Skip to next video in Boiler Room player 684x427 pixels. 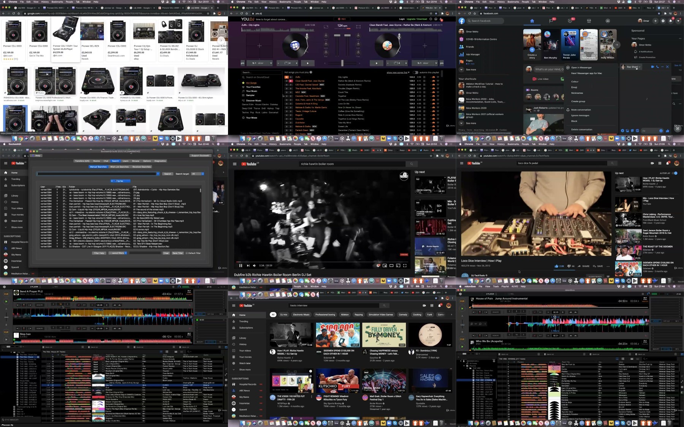coord(248,266)
